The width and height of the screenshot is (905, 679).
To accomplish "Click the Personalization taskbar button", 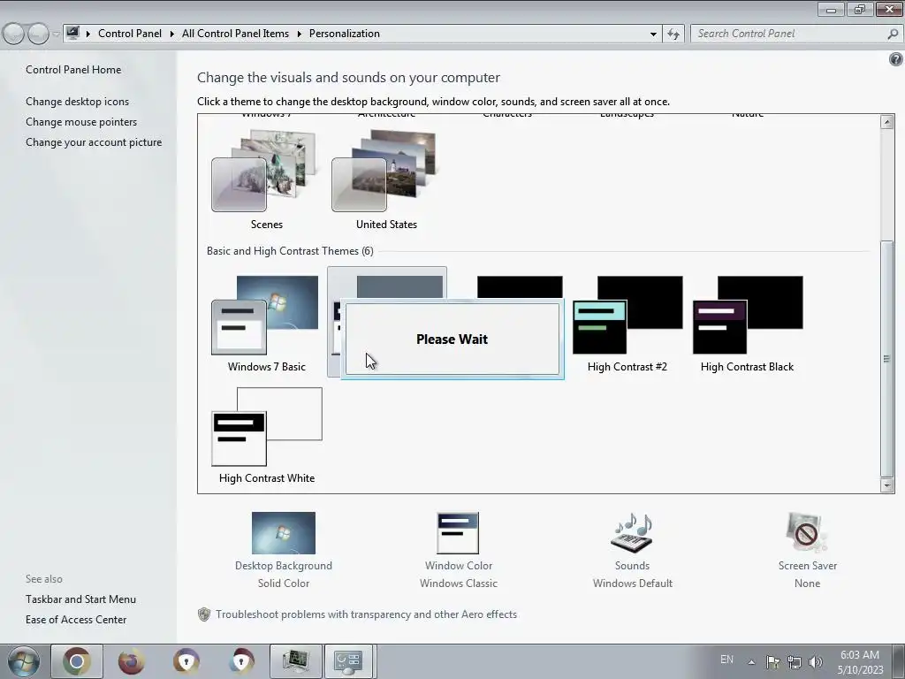I will pos(348,661).
